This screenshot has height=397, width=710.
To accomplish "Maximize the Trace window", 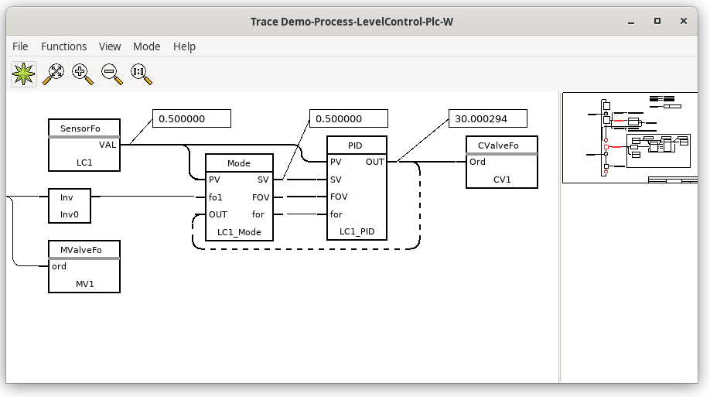I will coord(657,22).
